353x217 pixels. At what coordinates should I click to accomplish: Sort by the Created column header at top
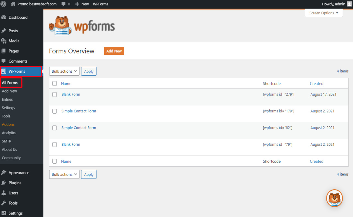[317, 84]
